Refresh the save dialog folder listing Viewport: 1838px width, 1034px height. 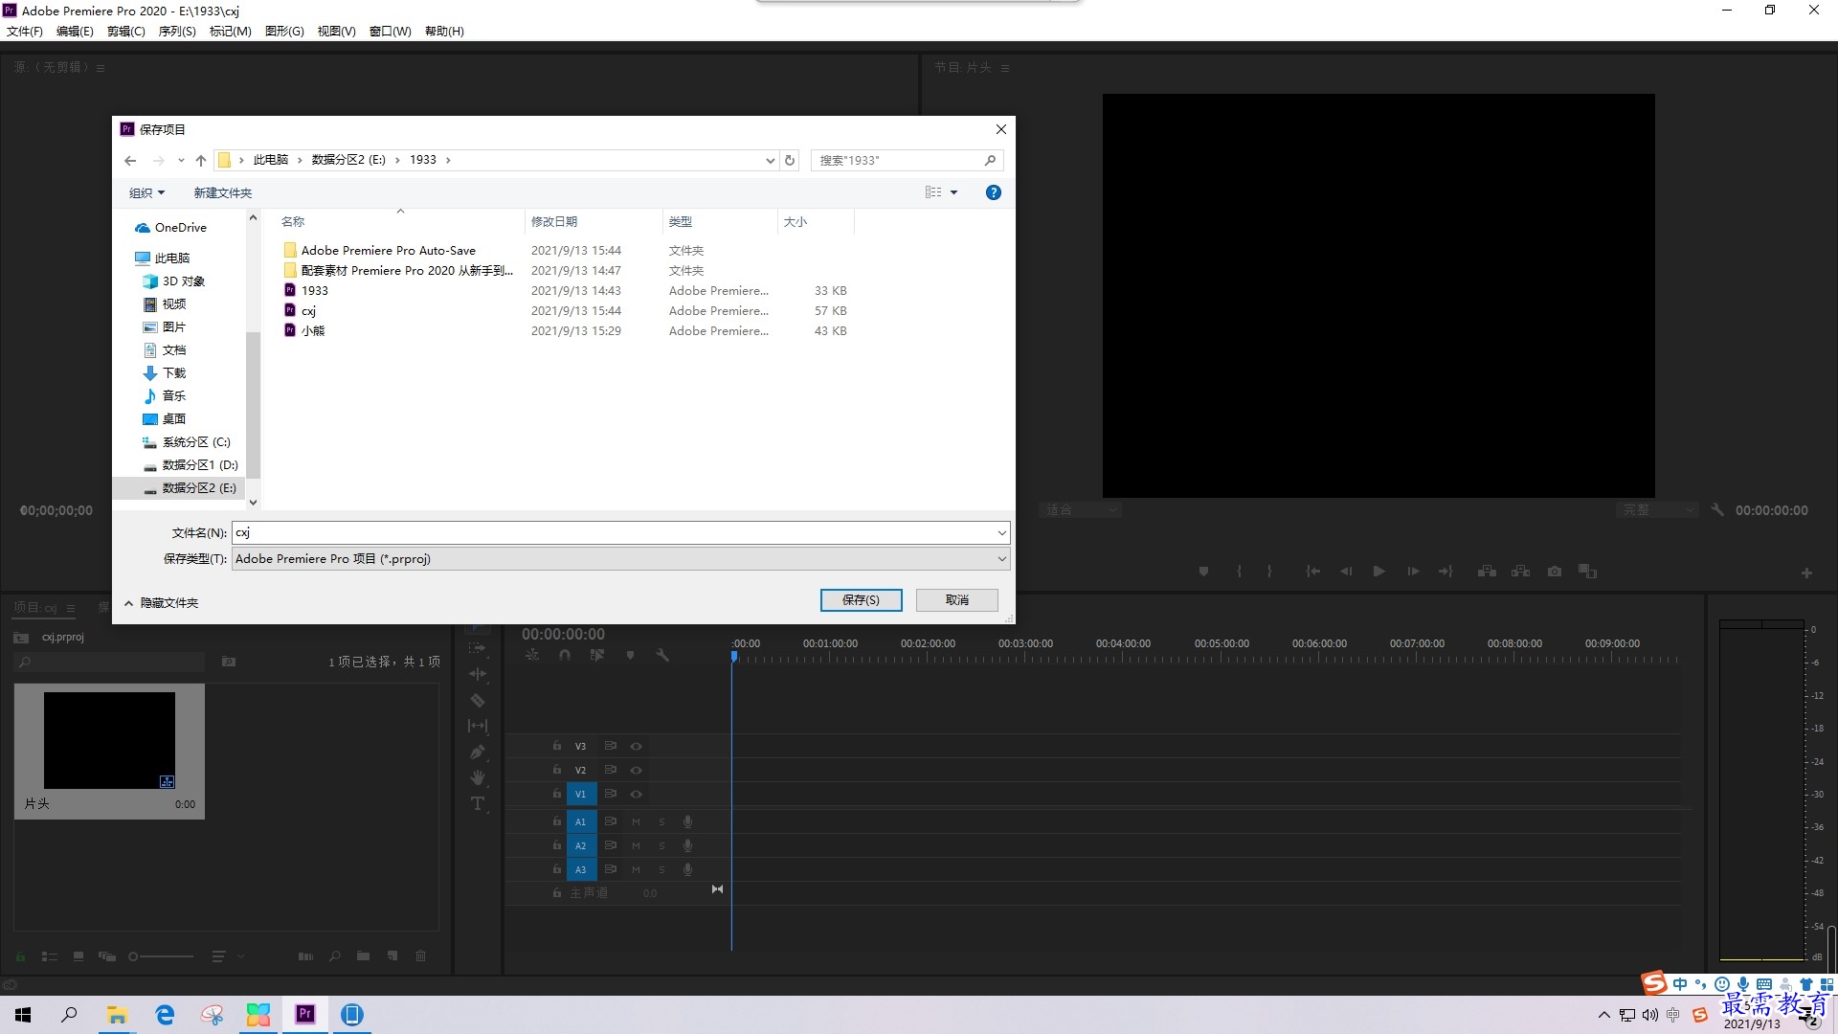point(790,160)
